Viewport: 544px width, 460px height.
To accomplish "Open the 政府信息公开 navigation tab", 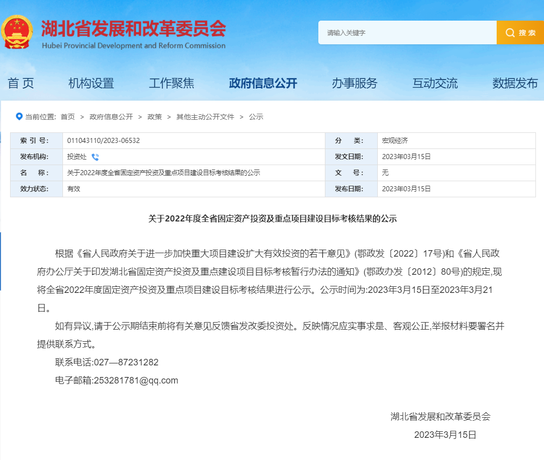I will point(263,83).
